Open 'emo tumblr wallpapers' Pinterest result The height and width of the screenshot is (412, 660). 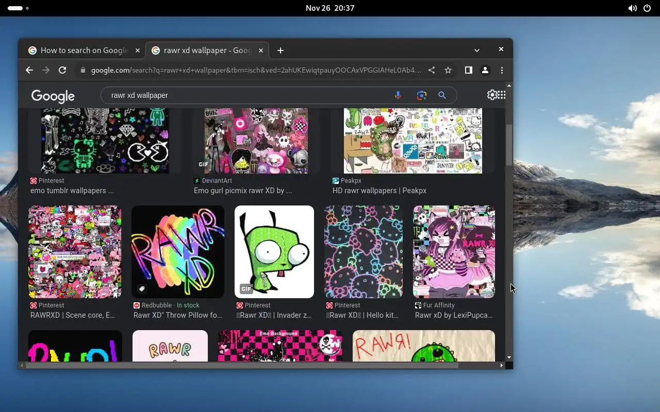(x=72, y=191)
